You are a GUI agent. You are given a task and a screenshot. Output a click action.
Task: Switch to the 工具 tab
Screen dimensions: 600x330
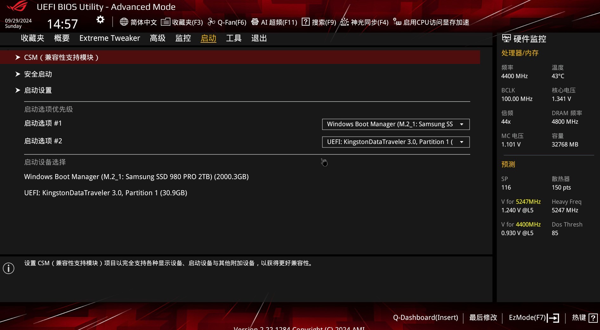[x=234, y=38]
